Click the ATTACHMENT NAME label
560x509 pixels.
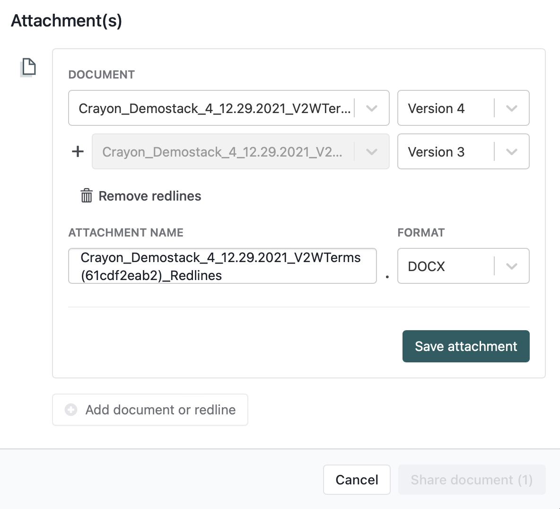pos(126,233)
